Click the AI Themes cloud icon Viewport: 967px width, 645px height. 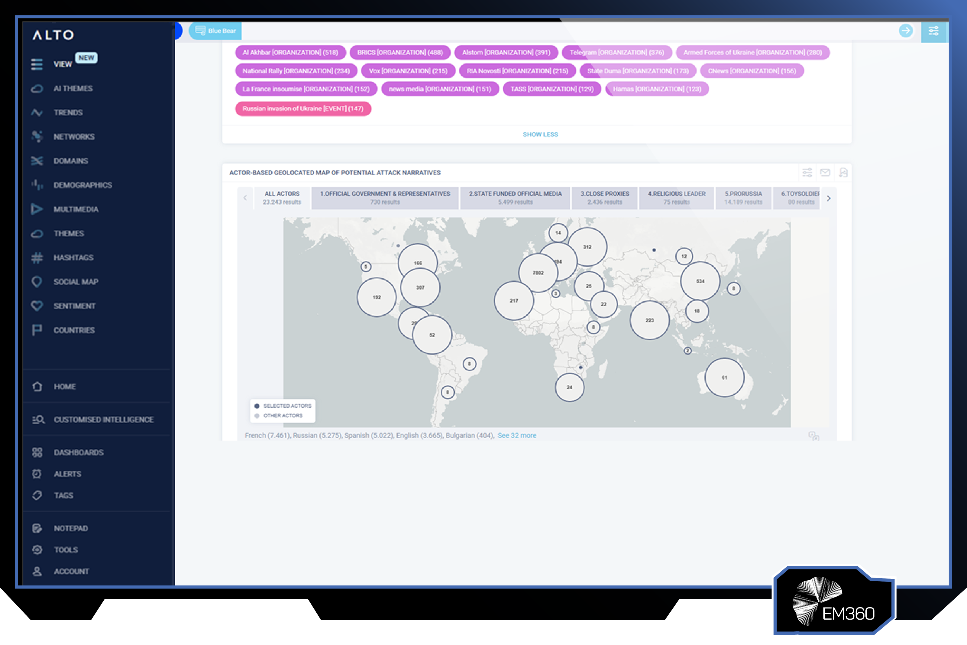pyautogui.click(x=37, y=89)
